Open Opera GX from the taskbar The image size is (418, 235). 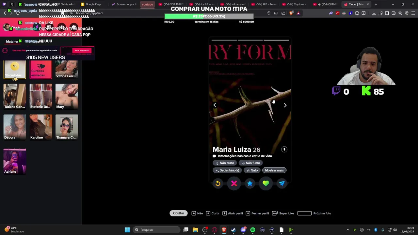(x=215, y=230)
